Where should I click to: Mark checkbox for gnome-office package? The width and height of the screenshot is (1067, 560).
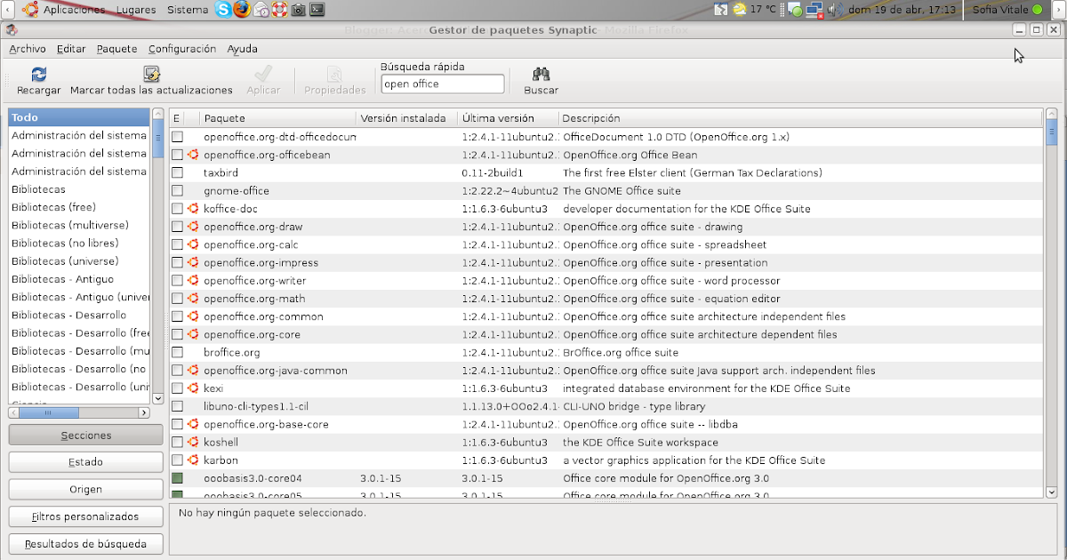[x=177, y=190]
